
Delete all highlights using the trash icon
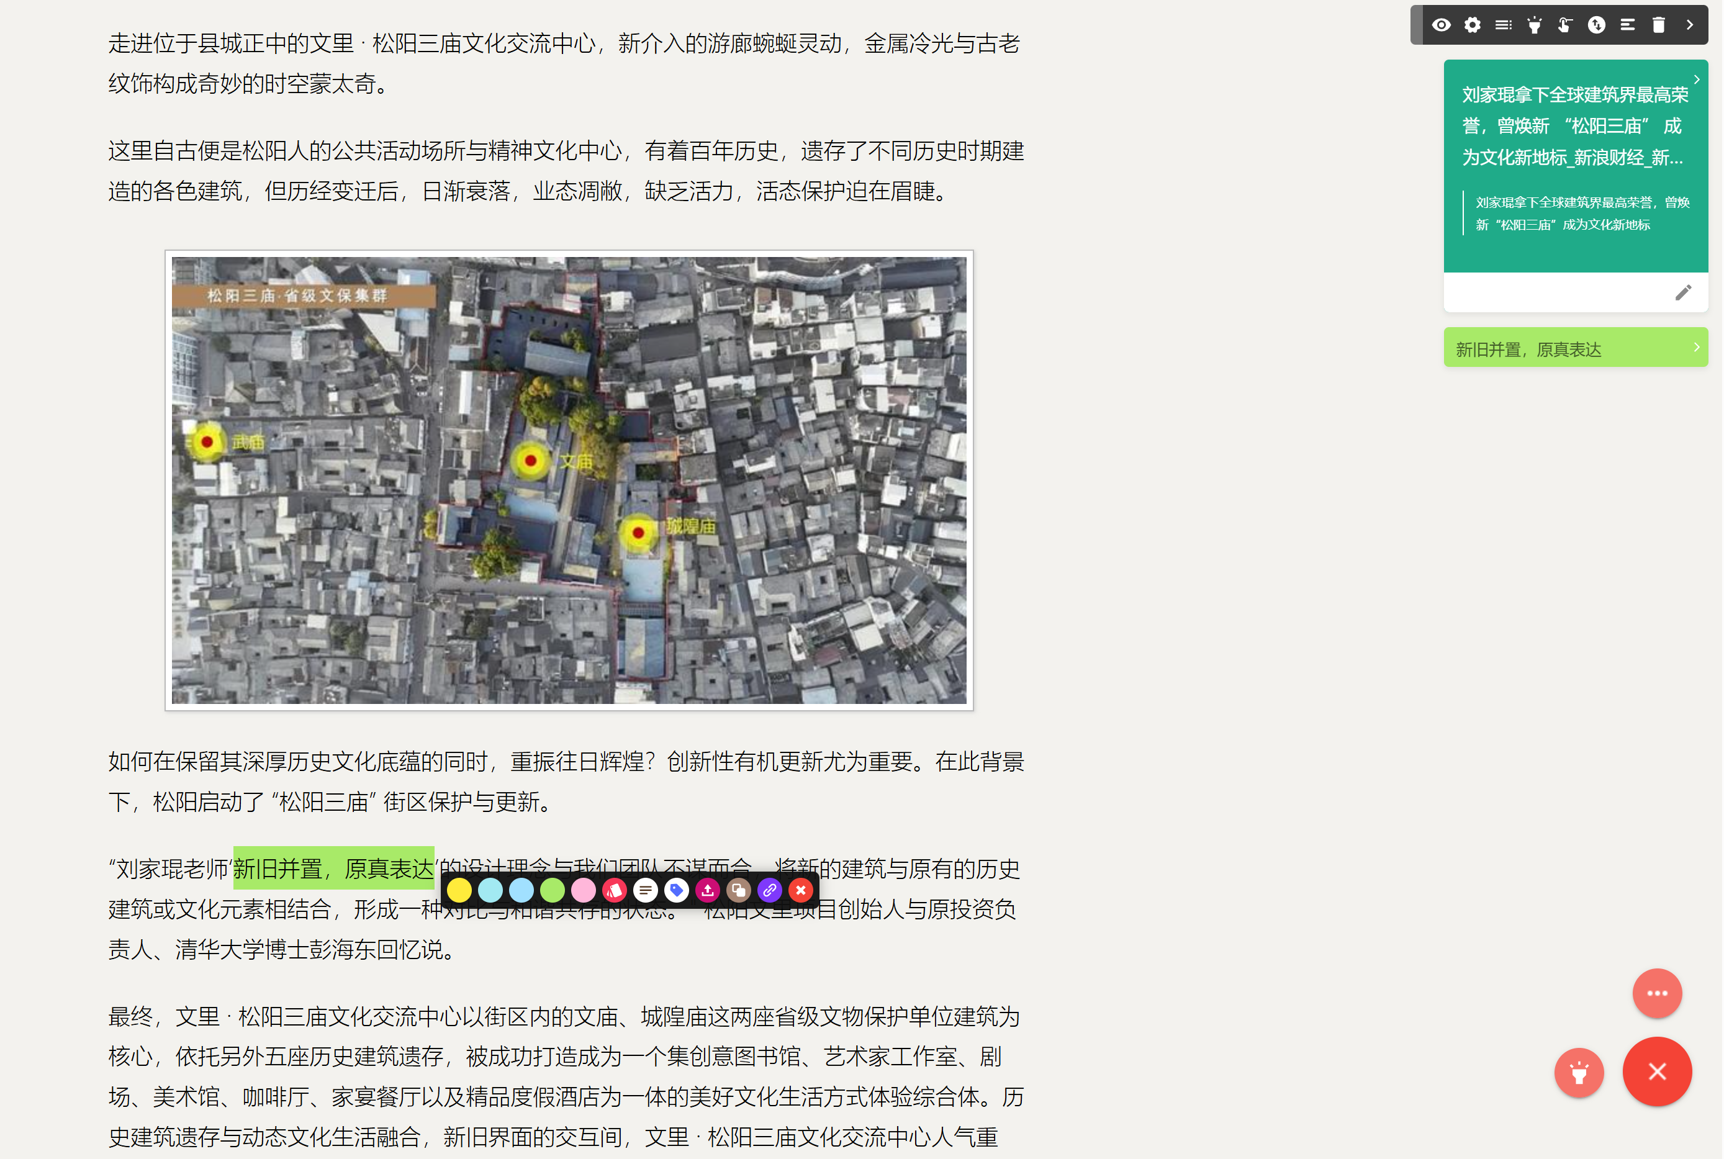(1658, 24)
